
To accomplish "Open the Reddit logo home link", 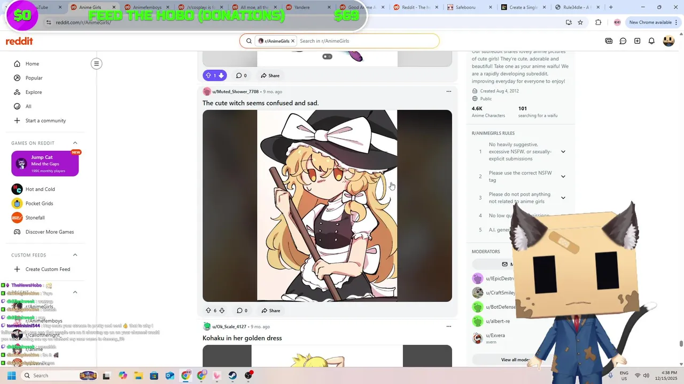I will pos(19,41).
